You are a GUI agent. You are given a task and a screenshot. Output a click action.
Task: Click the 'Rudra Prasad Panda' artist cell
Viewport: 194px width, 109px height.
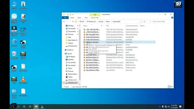click(132, 32)
